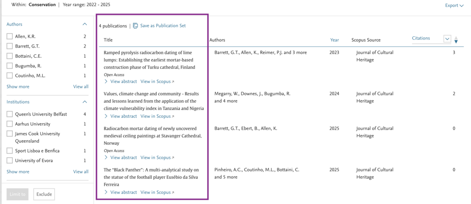Click the Exclude button
This screenshot has height=204, width=471.
pos(44,194)
